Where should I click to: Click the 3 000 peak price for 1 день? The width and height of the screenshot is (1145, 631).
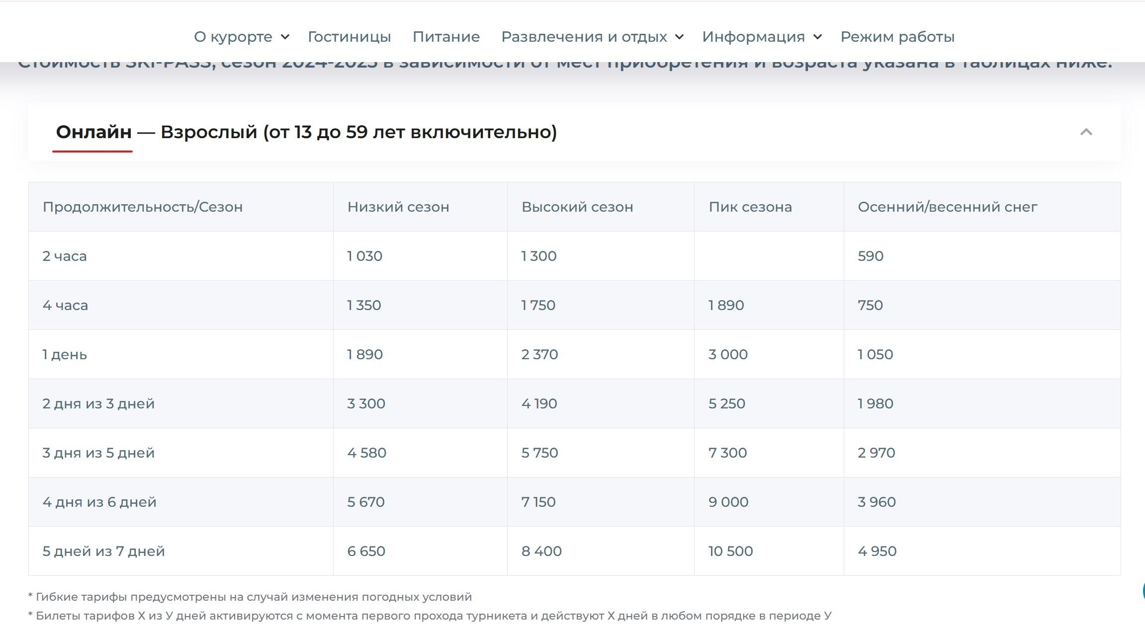(x=728, y=354)
